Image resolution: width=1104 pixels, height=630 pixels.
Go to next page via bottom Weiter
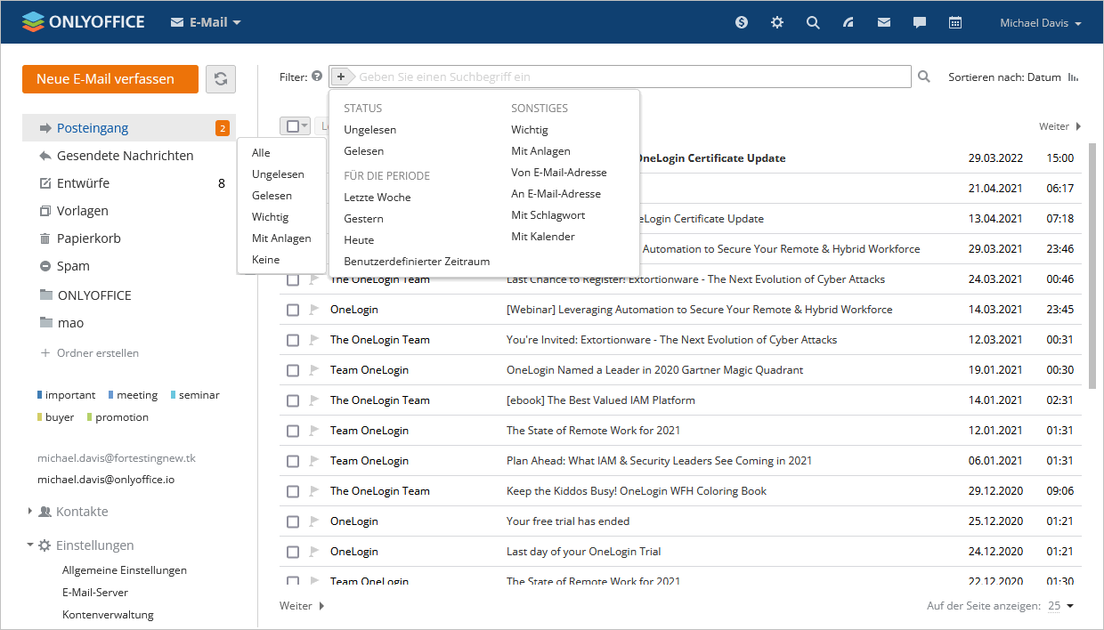point(302,606)
